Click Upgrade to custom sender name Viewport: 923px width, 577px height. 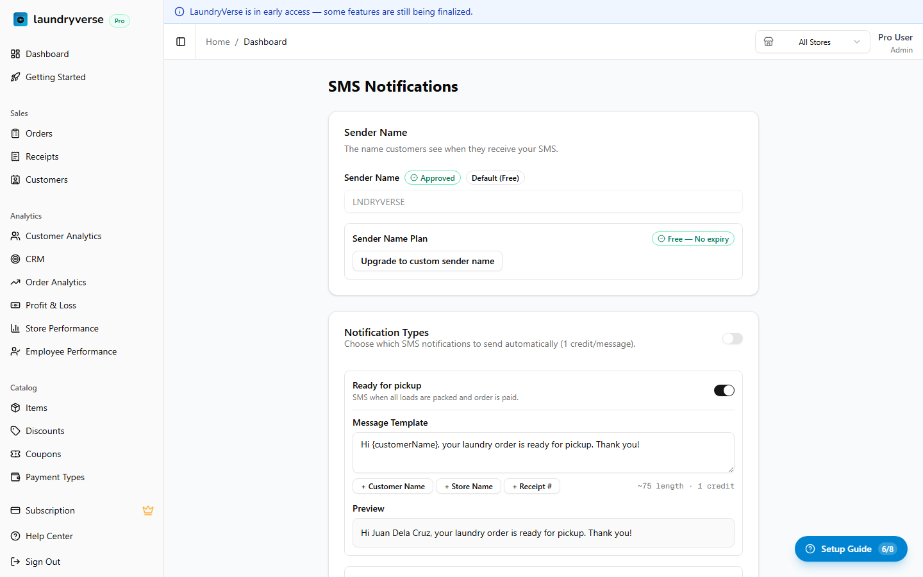[x=428, y=261]
